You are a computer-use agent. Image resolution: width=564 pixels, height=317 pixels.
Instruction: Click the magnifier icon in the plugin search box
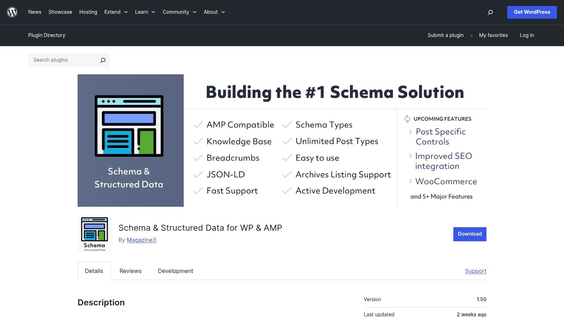tap(102, 60)
